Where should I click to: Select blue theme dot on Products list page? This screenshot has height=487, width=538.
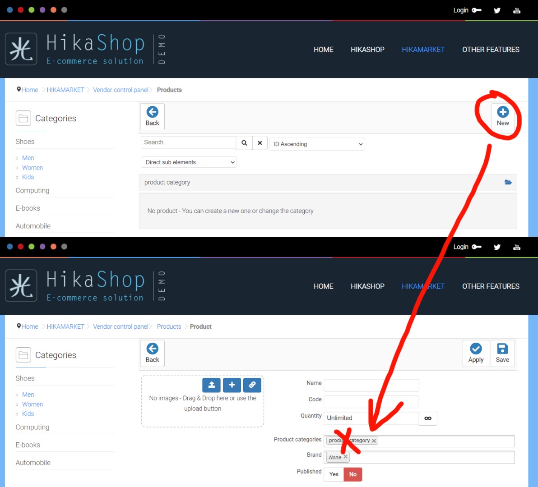pyautogui.click(x=10, y=10)
